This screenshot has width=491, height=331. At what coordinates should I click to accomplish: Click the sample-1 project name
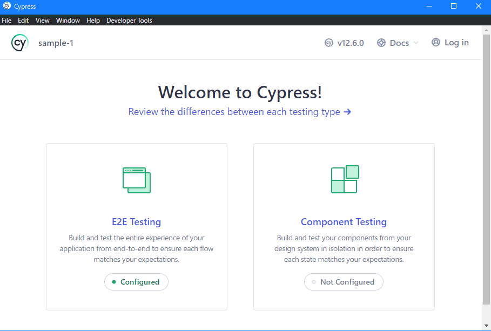[56, 43]
